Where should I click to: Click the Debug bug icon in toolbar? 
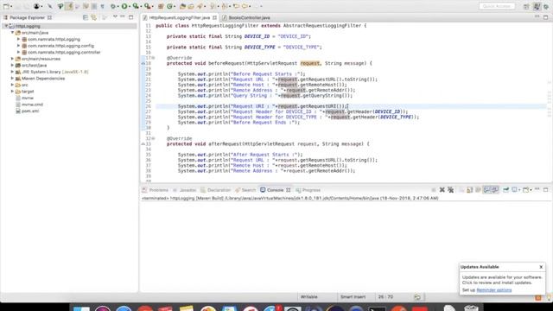tap(113, 6)
